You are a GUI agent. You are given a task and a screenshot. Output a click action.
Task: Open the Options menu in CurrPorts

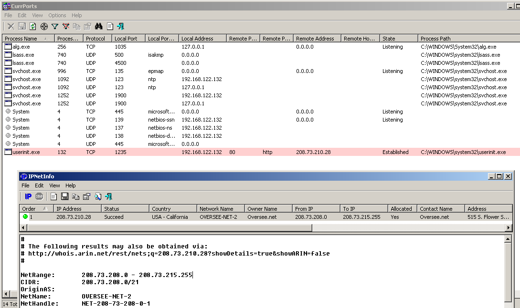coord(57,15)
